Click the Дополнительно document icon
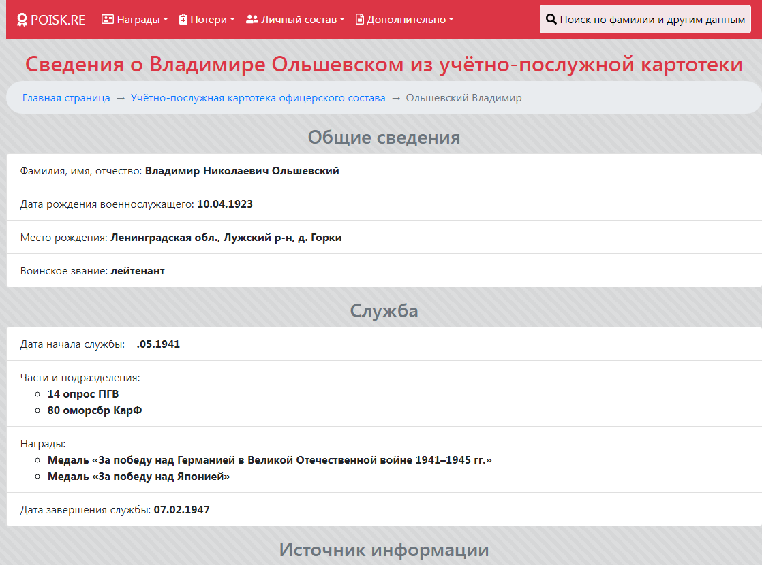This screenshot has width=762, height=565. [x=360, y=20]
